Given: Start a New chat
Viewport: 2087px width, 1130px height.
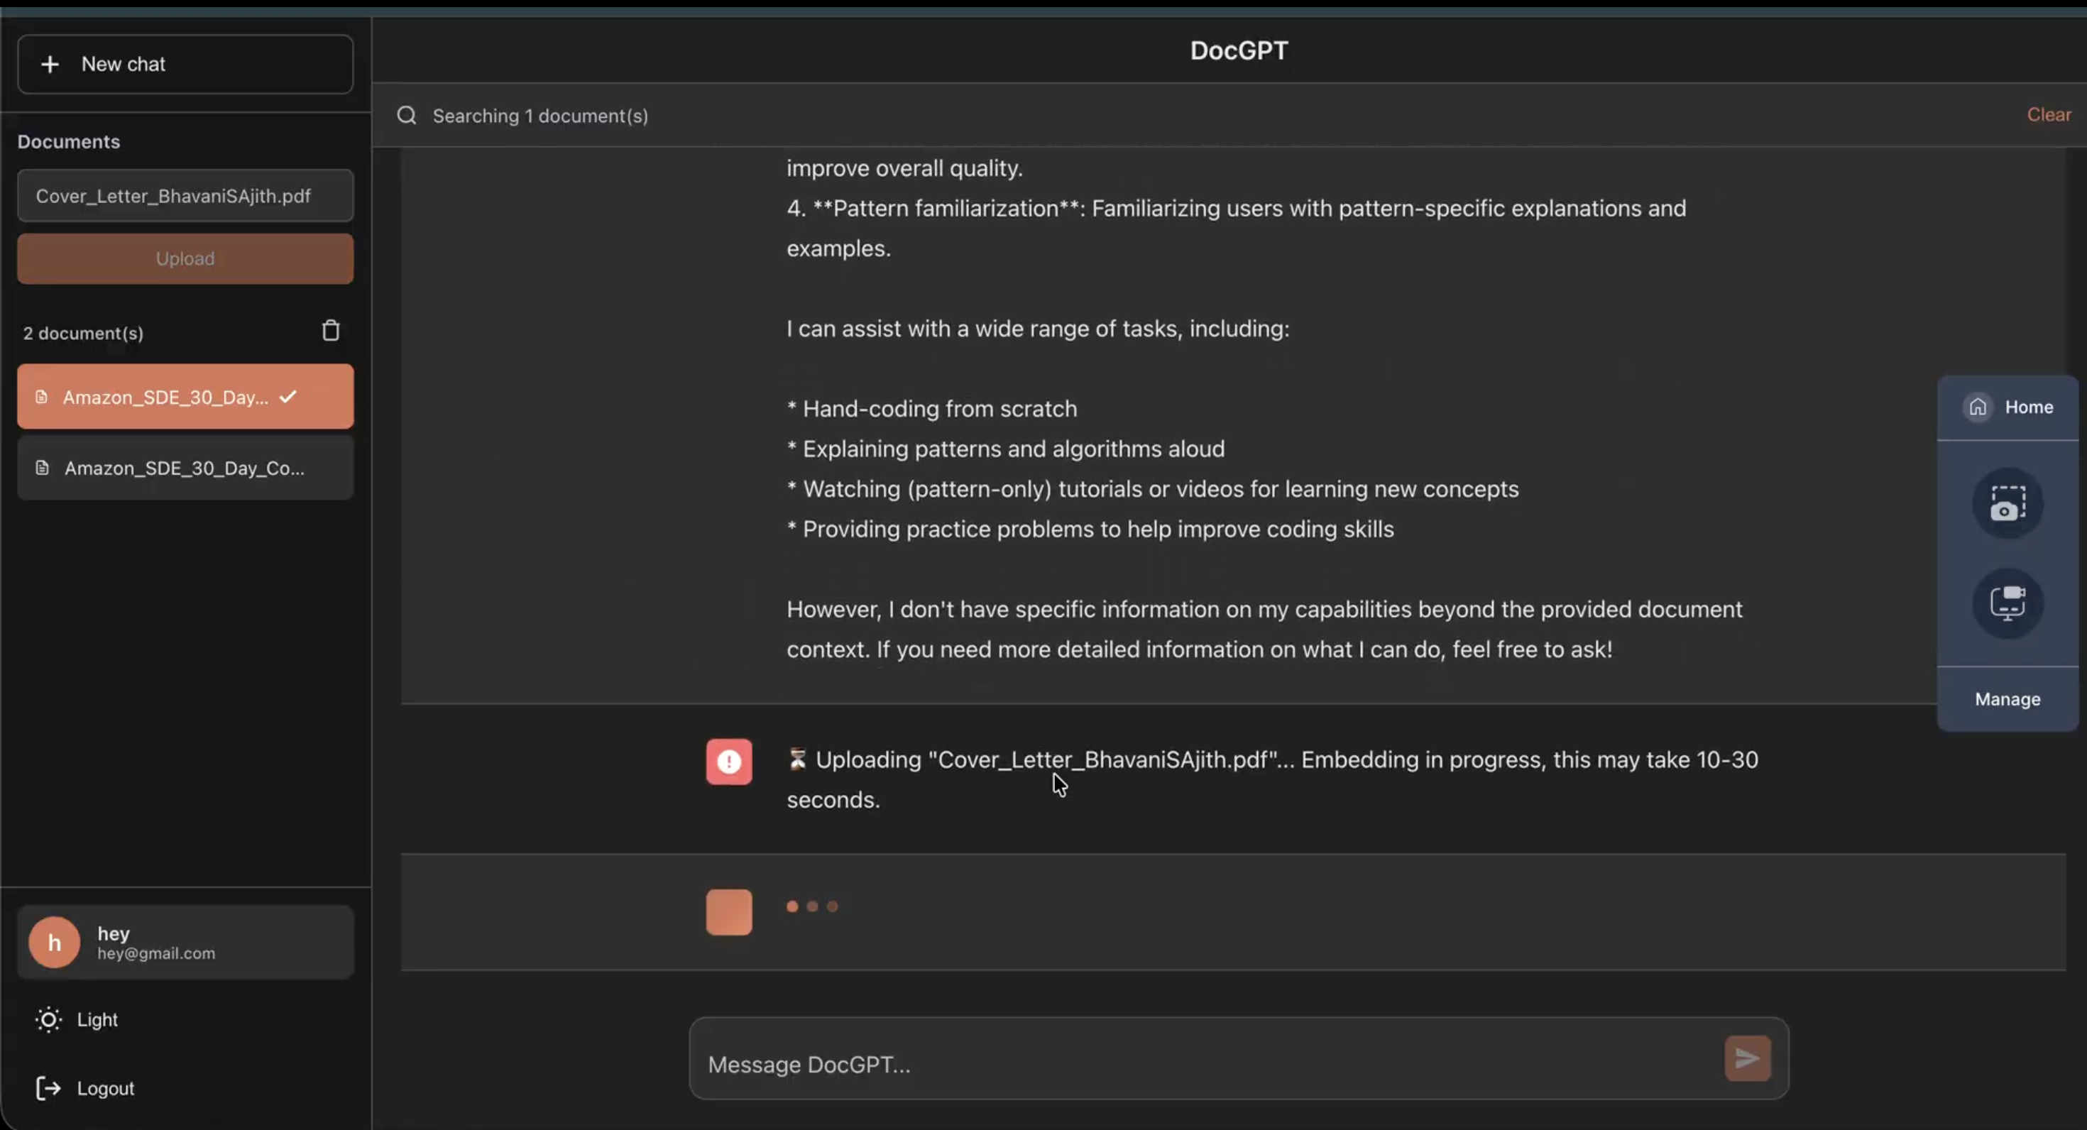Looking at the screenshot, I should [x=185, y=64].
